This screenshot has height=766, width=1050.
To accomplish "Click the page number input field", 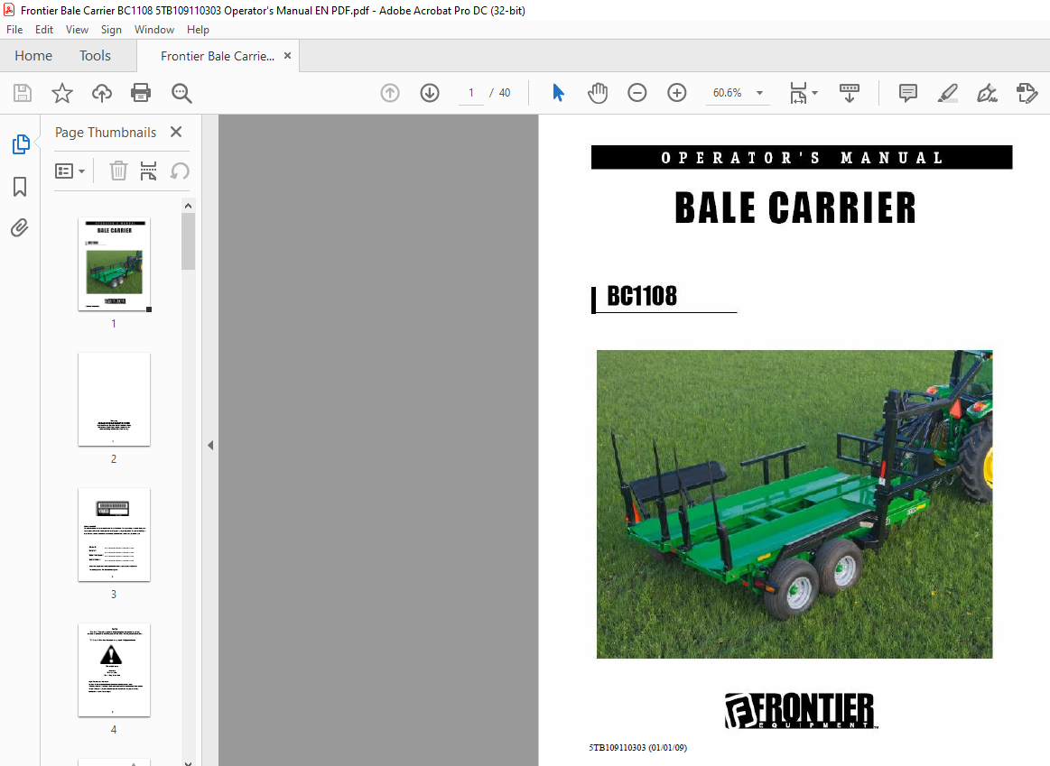I will pyautogui.click(x=471, y=93).
